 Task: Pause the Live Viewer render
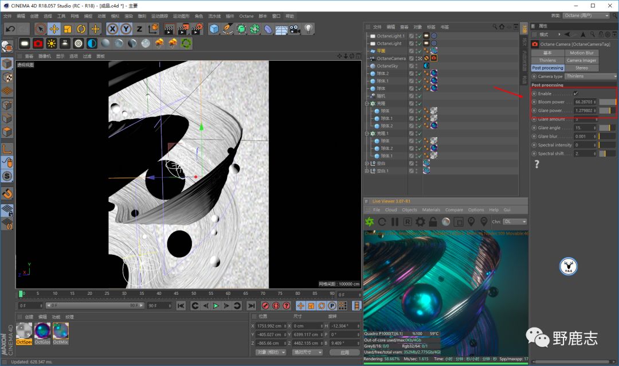(x=394, y=221)
